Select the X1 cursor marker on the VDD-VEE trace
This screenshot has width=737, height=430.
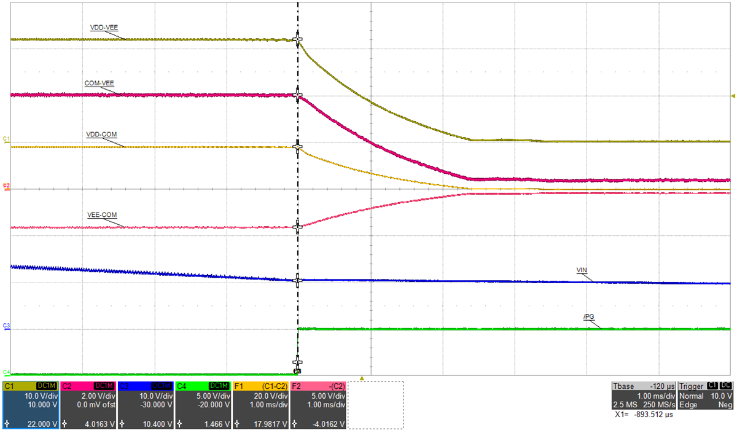(297, 38)
